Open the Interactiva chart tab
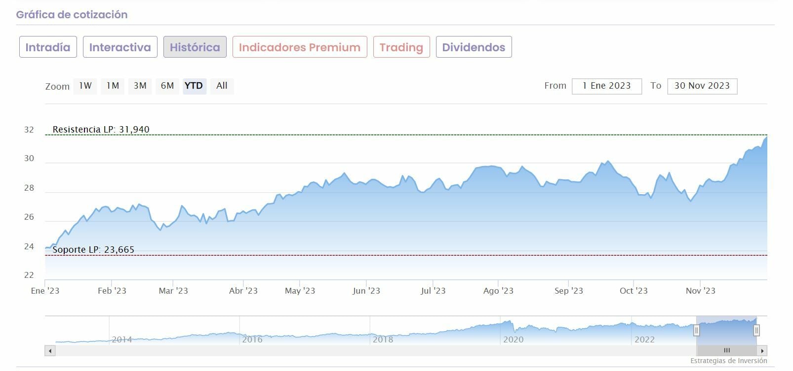The height and width of the screenshot is (371, 793). (x=120, y=47)
